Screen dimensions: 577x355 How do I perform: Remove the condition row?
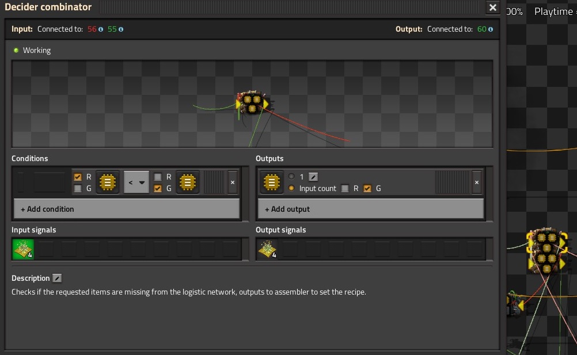(233, 182)
